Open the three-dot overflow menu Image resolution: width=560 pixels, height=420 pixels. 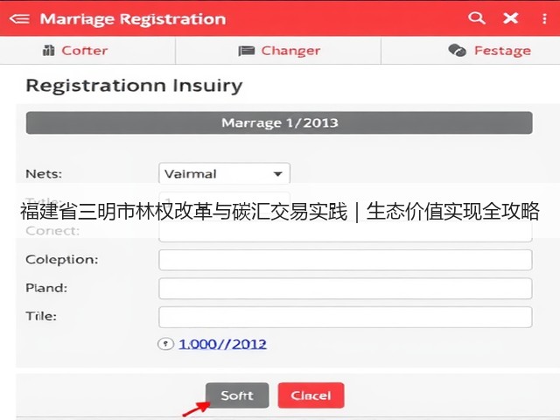click(544, 18)
